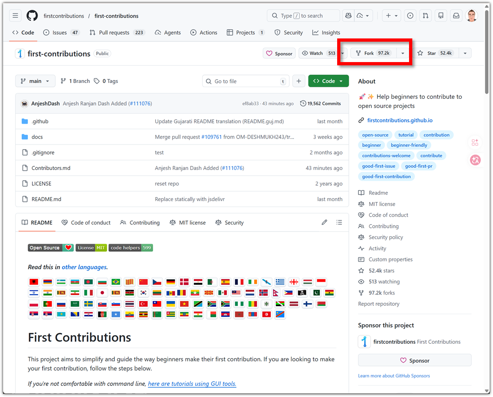Viewport: 493px width, 397px height.
Task: Show README outline list icon
Action: (x=339, y=222)
